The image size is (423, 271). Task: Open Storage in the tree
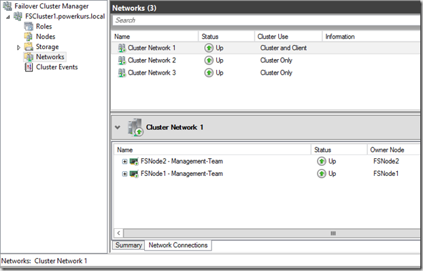point(47,47)
